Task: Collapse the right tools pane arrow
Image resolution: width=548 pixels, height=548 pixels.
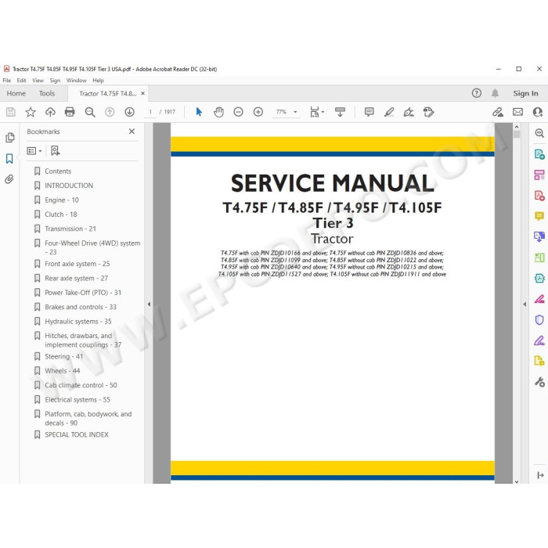Action: (525, 304)
